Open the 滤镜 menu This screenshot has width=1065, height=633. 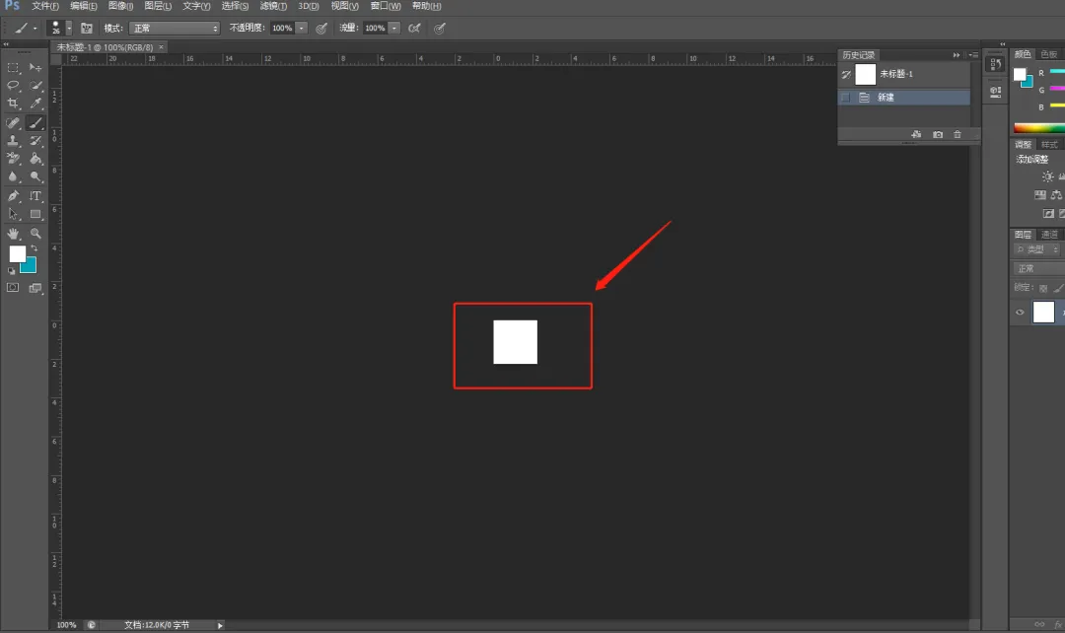(274, 6)
